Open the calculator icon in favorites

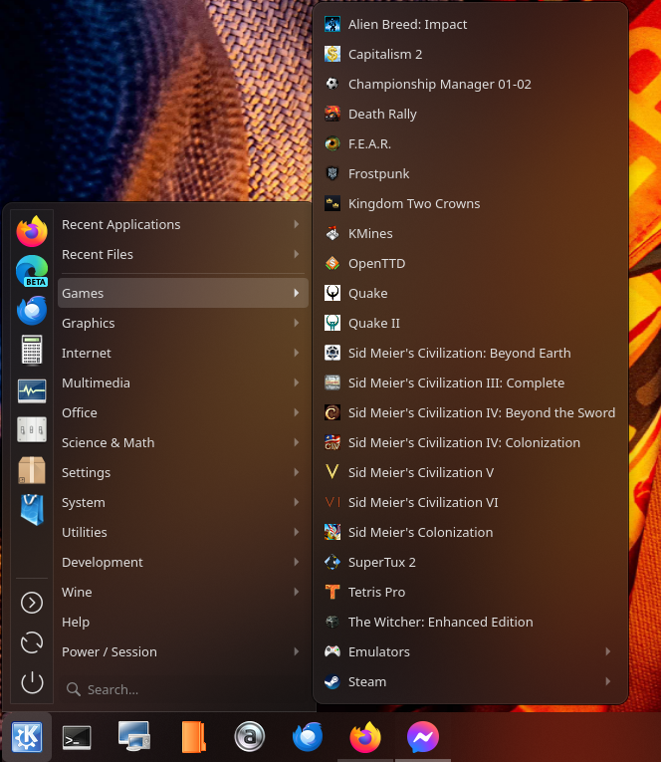click(x=32, y=351)
